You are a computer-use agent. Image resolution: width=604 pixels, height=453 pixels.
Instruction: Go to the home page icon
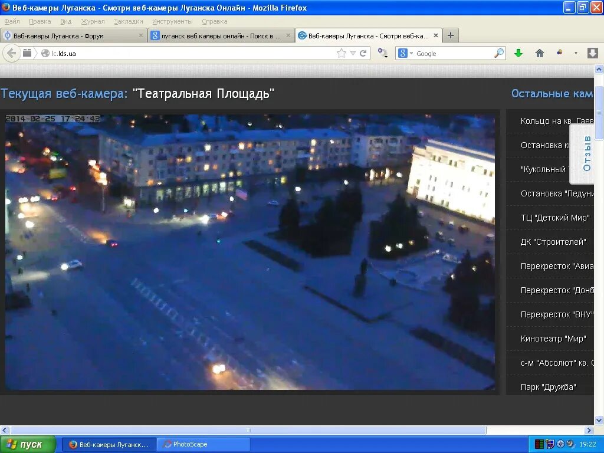[540, 53]
